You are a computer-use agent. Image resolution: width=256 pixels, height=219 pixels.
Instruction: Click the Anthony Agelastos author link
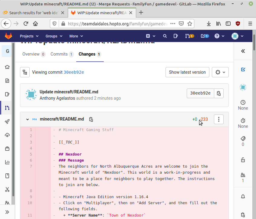(57, 98)
